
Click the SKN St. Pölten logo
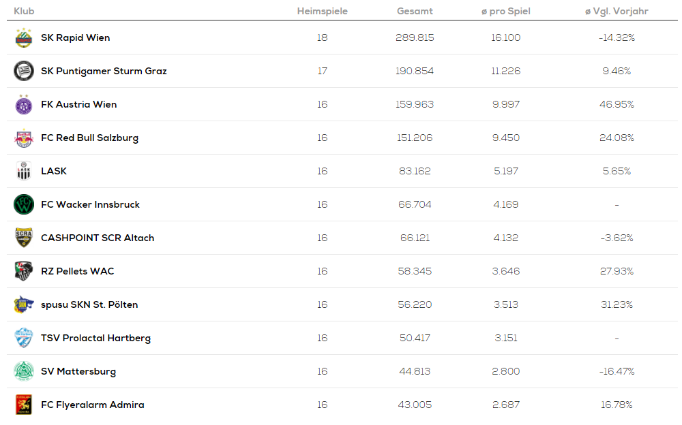[x=24, y=304]
